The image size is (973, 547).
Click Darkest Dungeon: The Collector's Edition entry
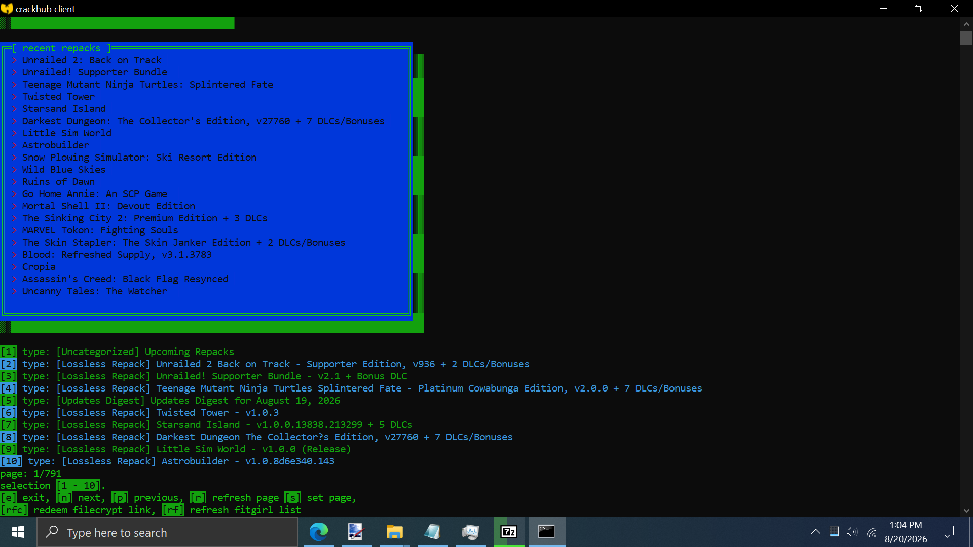click(203, 121)
